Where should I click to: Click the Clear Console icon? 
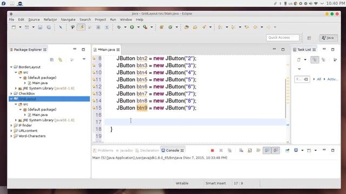click(241, 150)
